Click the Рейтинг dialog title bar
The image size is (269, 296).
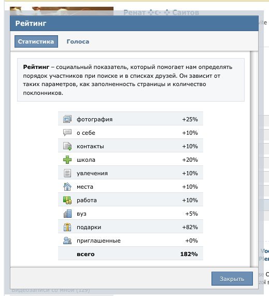tap(134, 23)
